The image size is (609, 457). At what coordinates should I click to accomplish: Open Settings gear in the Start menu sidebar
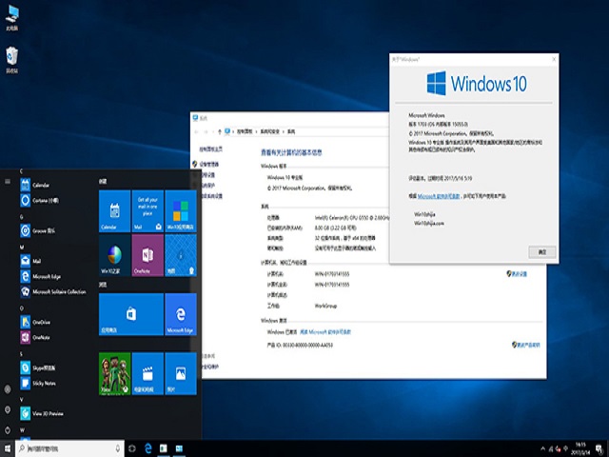click(9, 408)
